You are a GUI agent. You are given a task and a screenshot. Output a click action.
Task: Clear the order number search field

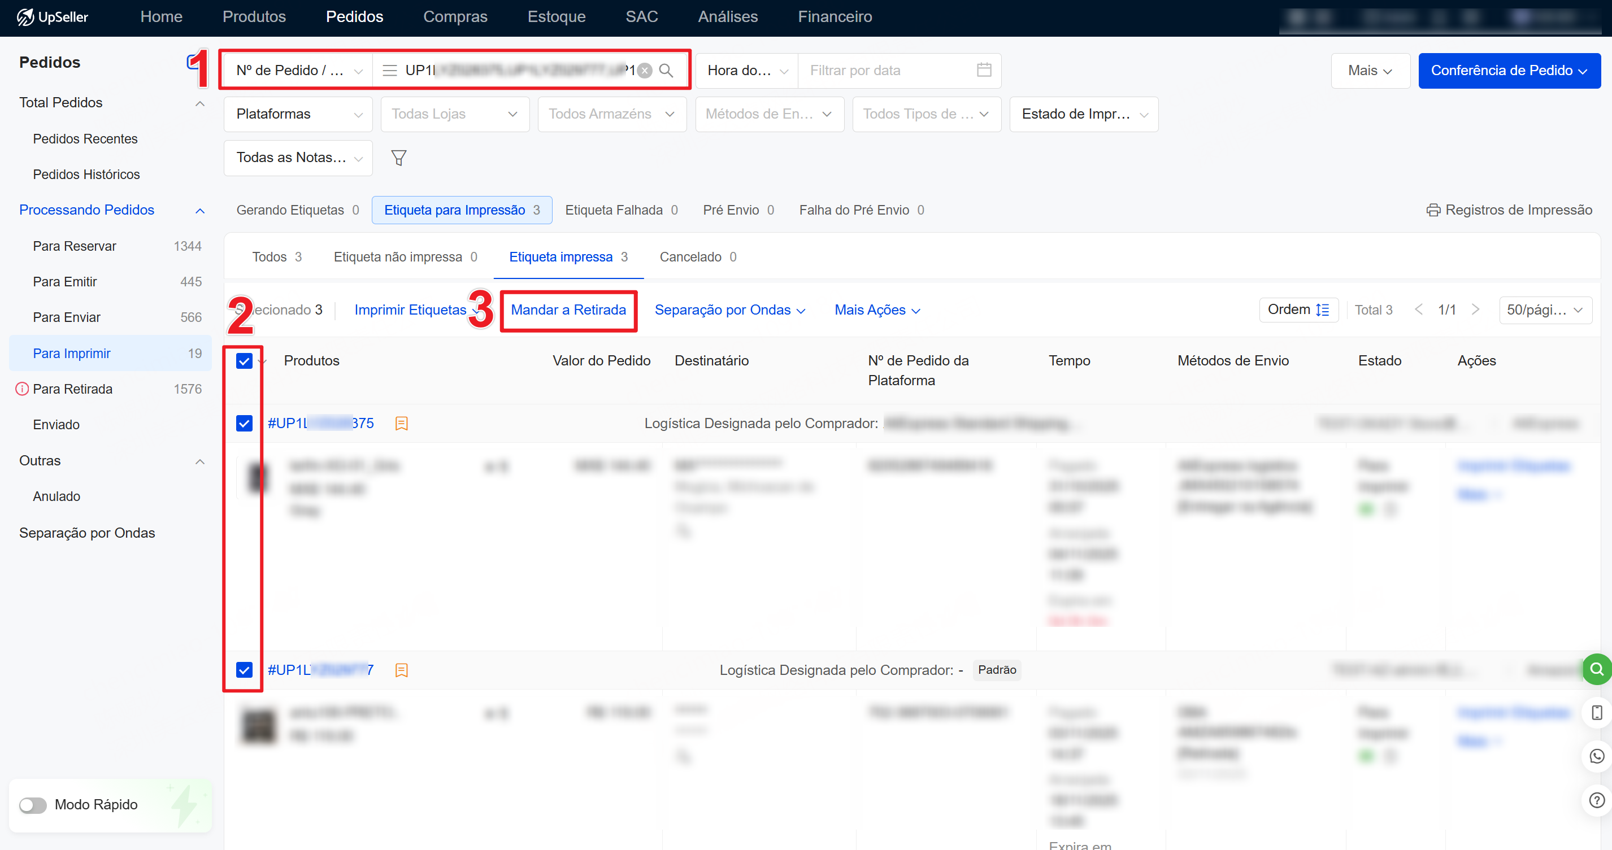(x=645, y=71)
